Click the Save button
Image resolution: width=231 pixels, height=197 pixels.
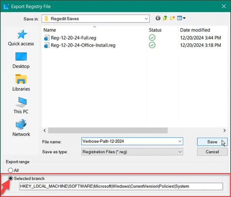pyautogui.click(x=212, y=142)
